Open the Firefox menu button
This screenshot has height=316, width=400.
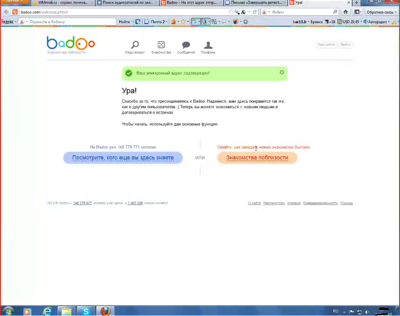pos(14,1)
